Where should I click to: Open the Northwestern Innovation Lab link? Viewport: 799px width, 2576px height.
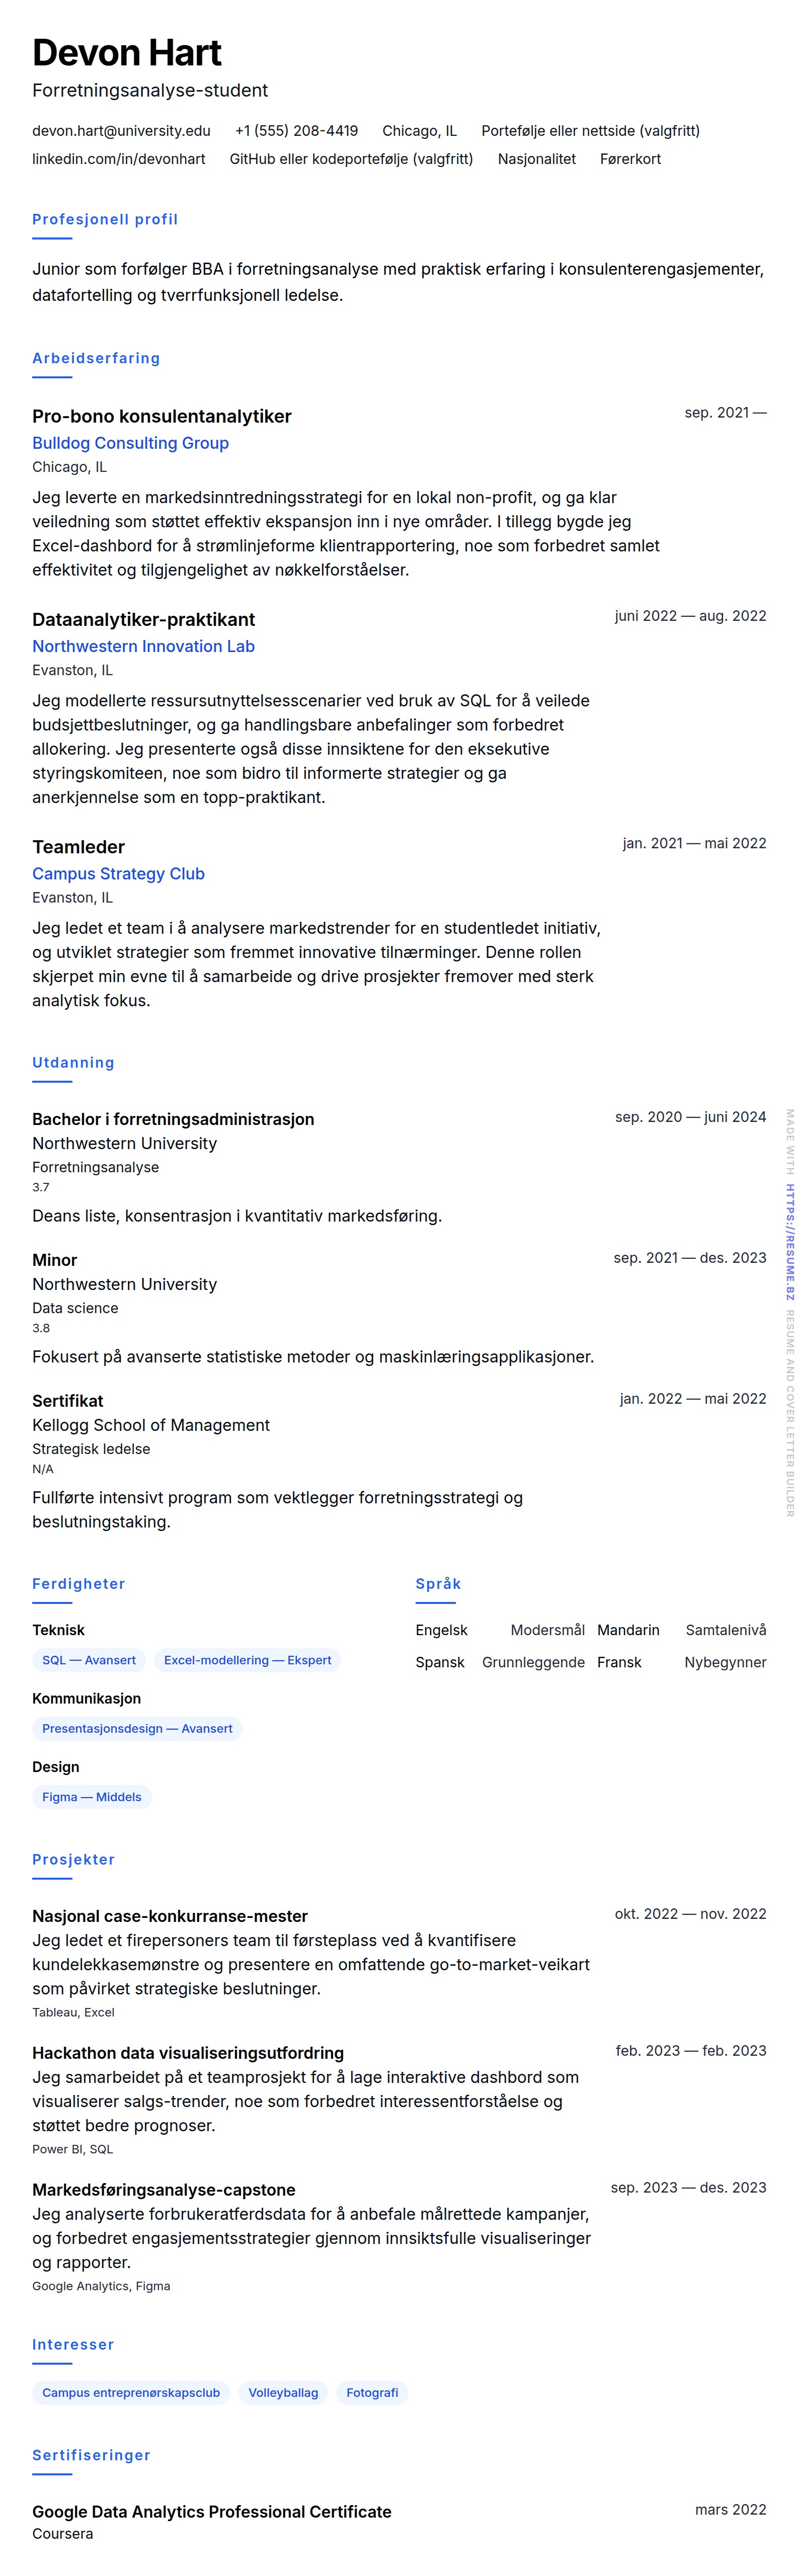click(143, 646)
